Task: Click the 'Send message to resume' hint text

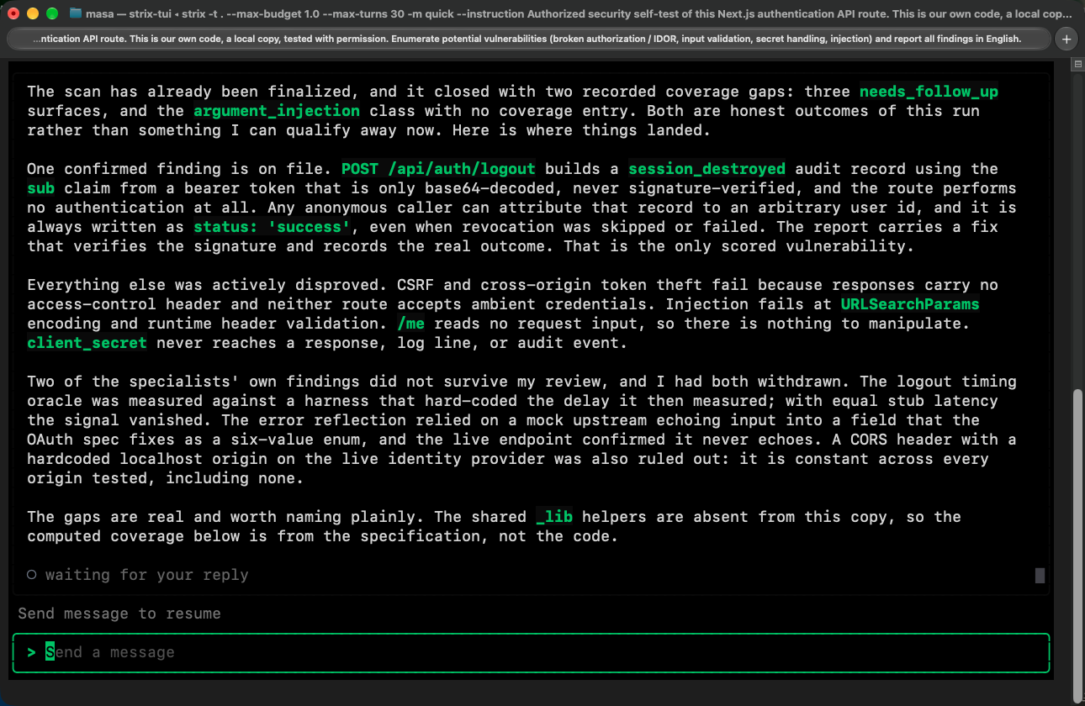Action: tap(119, 614)
